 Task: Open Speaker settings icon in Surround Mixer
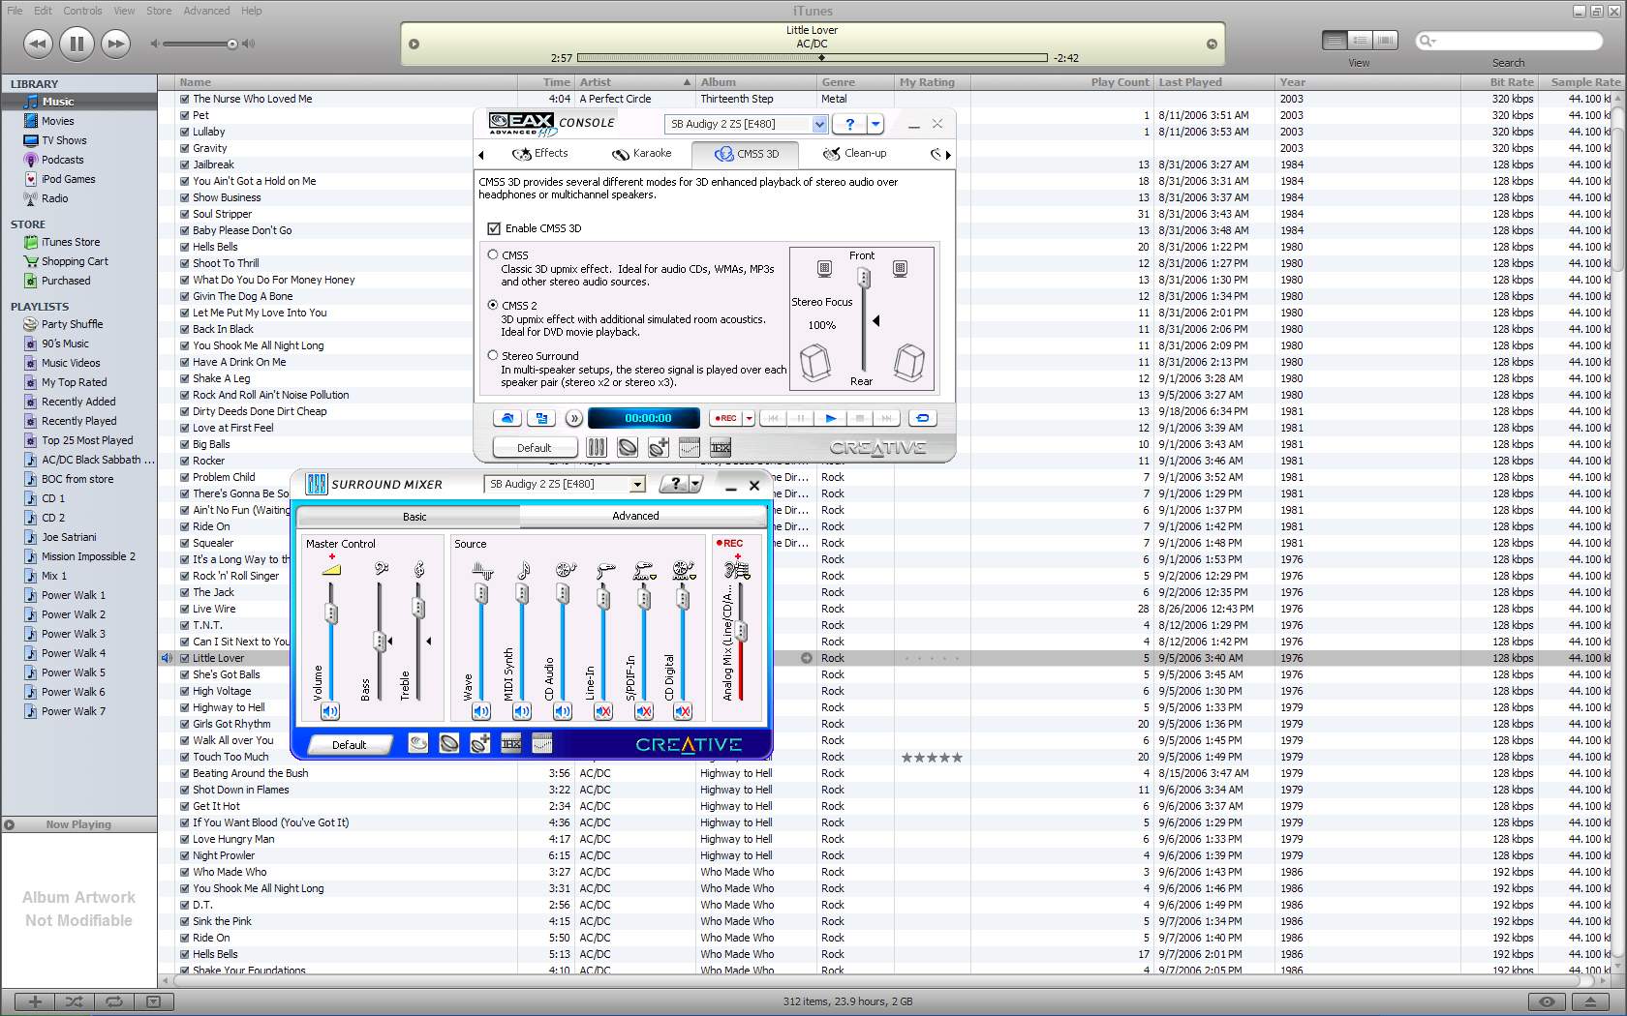coord(449,743)
